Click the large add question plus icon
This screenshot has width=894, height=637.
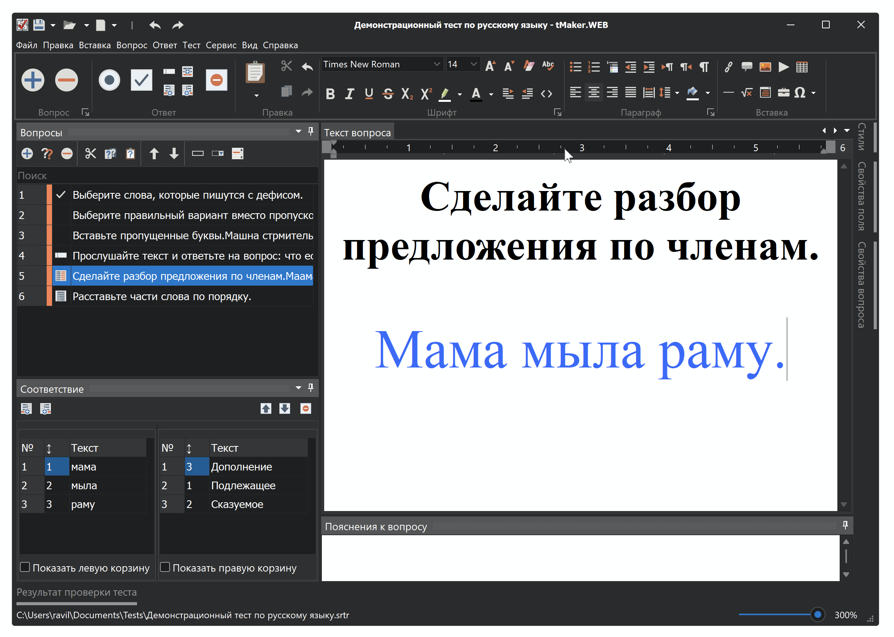33,80
